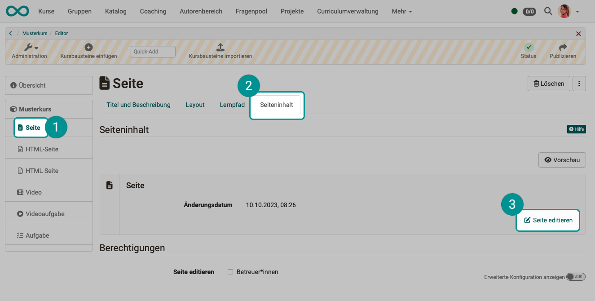The width and height of the screenshot is (595, 301).
Task: Click the Seite editieren button
Action: (548, 221)
